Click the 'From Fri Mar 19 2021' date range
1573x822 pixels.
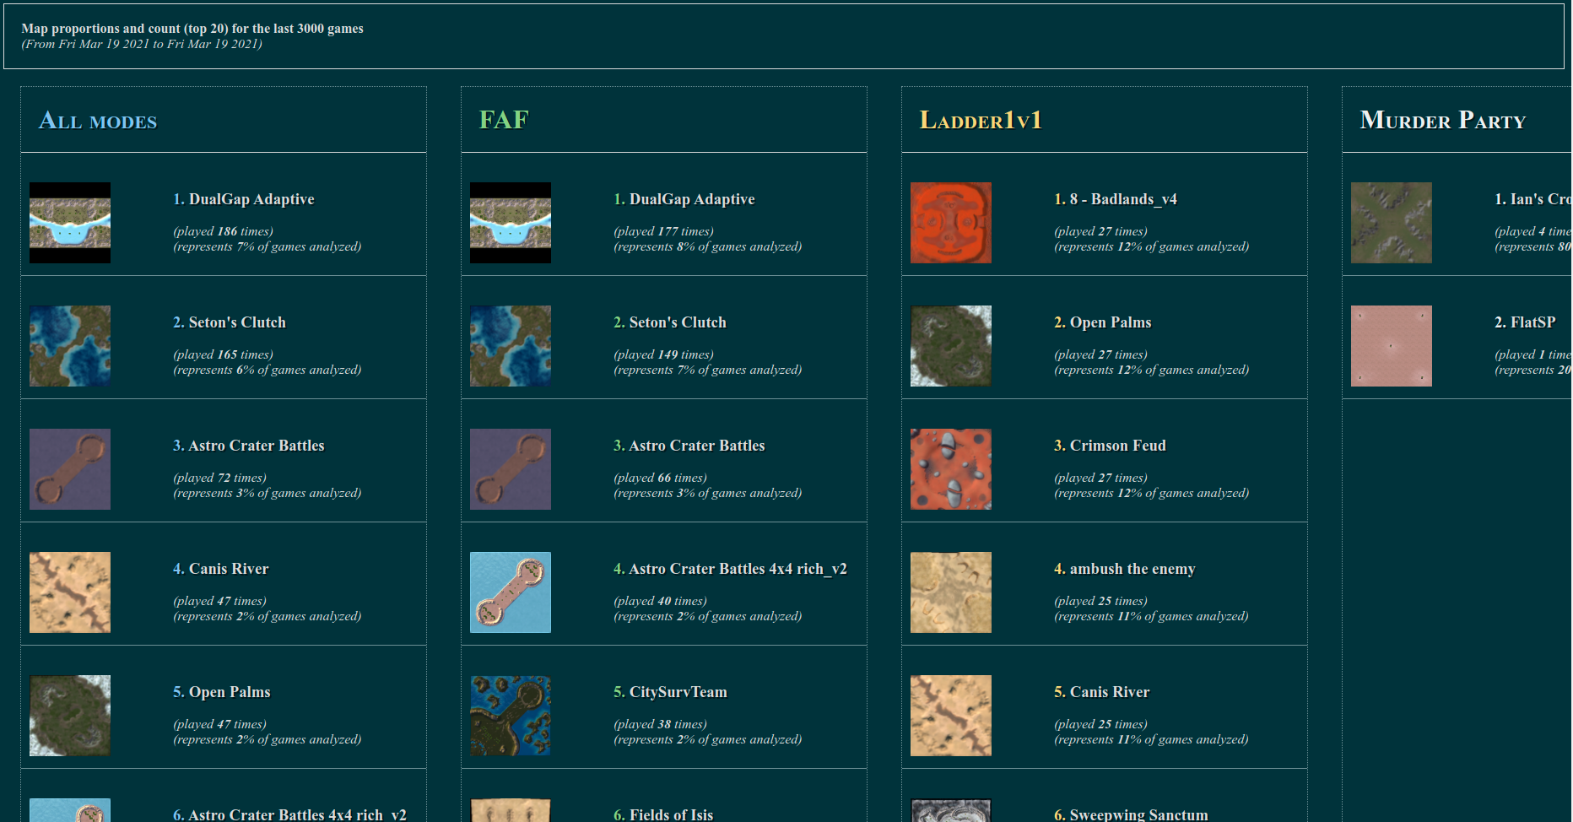[142, 44]
